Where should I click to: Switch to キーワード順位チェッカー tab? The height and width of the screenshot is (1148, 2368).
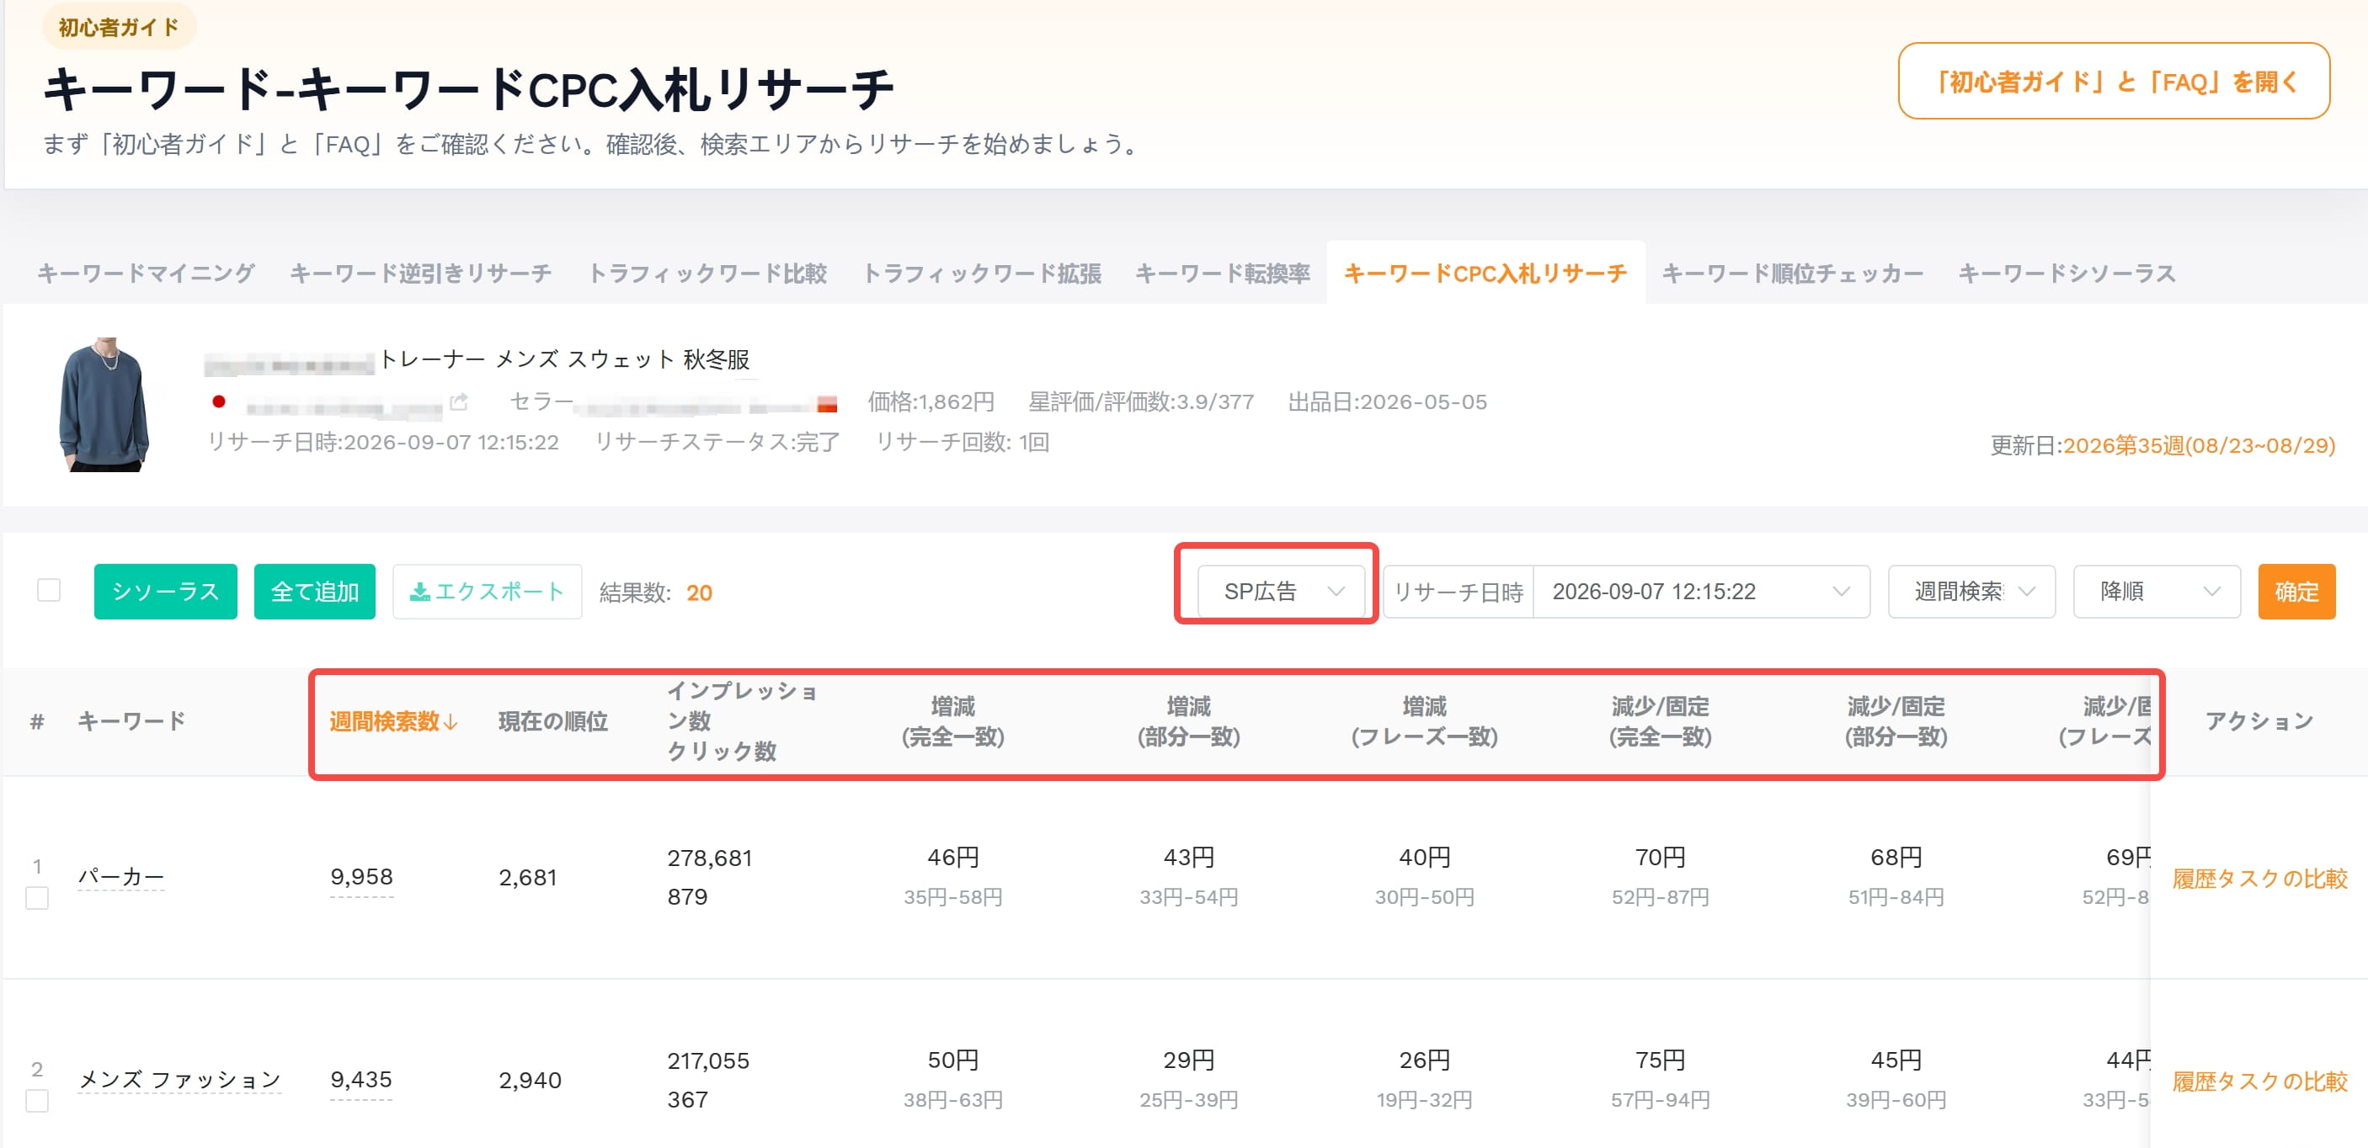tap(1793, 273)
